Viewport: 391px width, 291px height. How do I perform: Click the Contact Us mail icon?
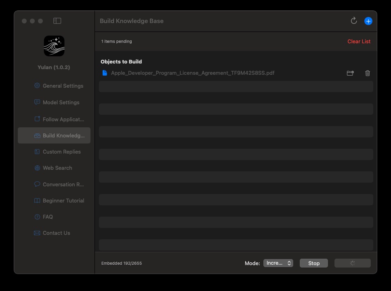pos(37,233)
